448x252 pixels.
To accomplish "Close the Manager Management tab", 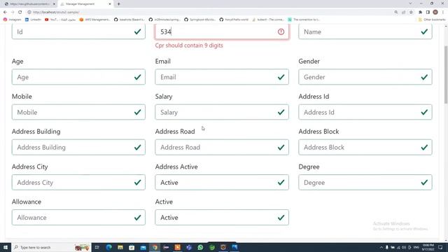I will [110, 4].
